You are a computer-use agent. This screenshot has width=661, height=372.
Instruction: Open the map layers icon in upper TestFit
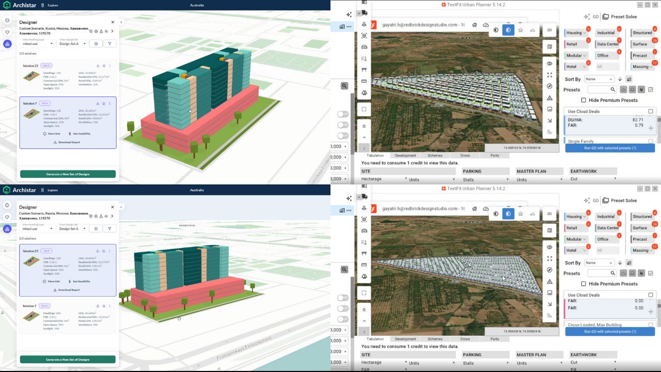coord(549,47)
